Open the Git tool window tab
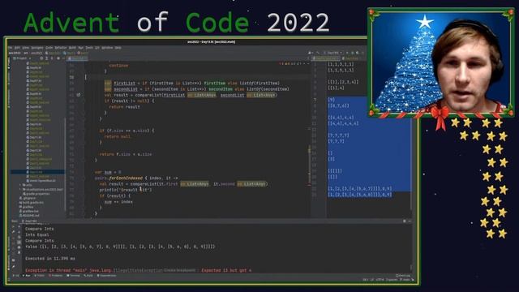 15,276
